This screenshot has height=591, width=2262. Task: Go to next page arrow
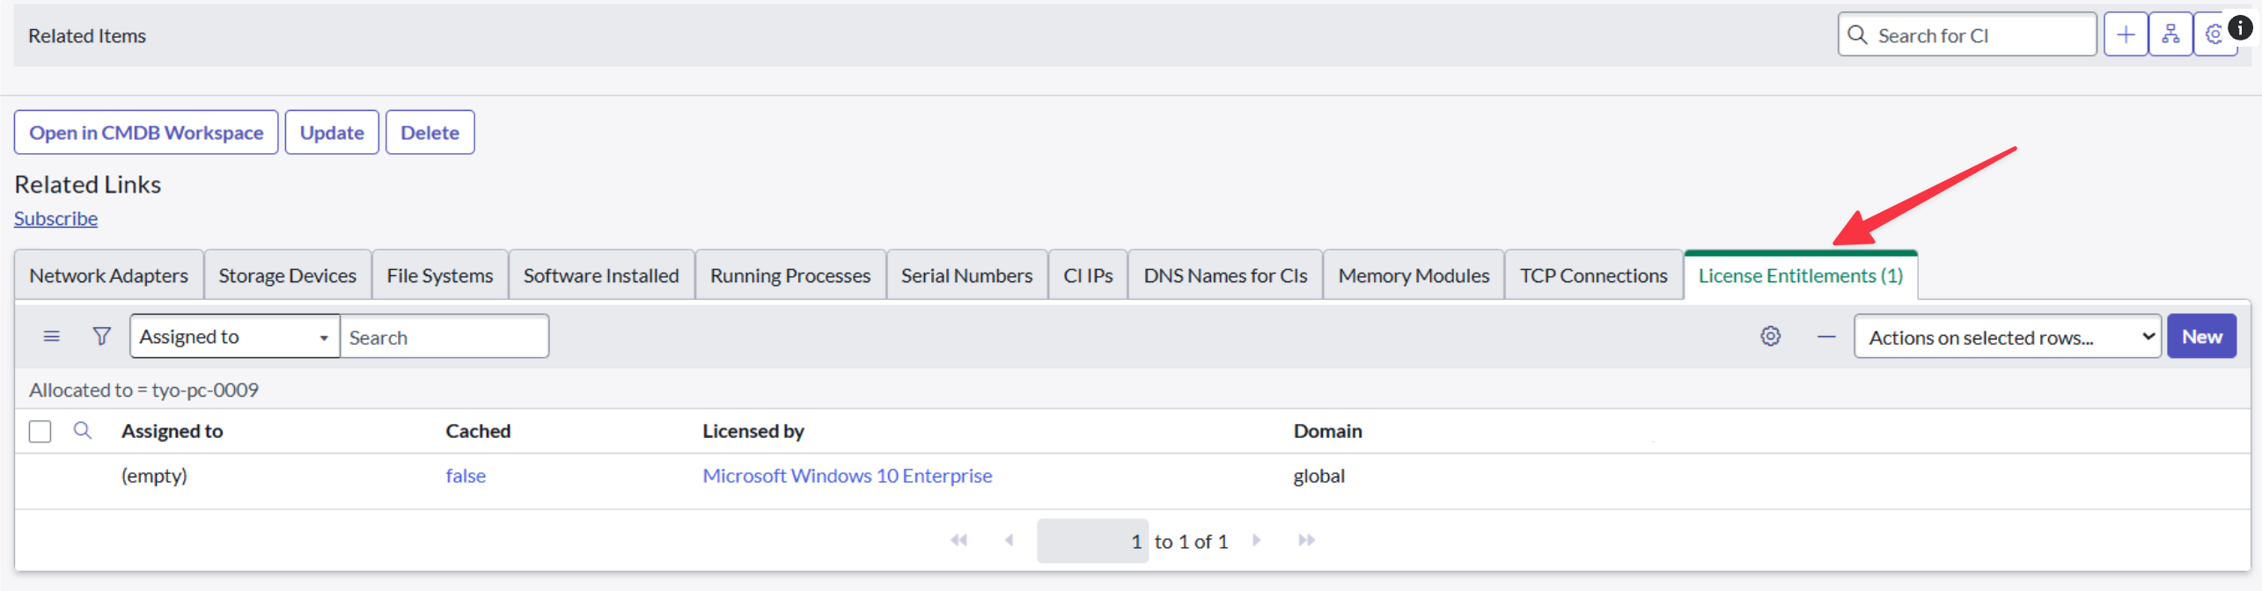[x=1257, y=541]
